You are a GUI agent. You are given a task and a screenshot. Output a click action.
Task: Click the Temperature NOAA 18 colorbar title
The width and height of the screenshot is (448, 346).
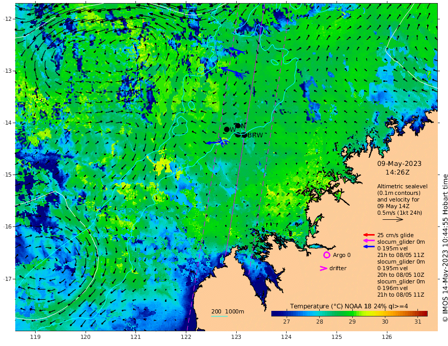click(x=349, y=306)
